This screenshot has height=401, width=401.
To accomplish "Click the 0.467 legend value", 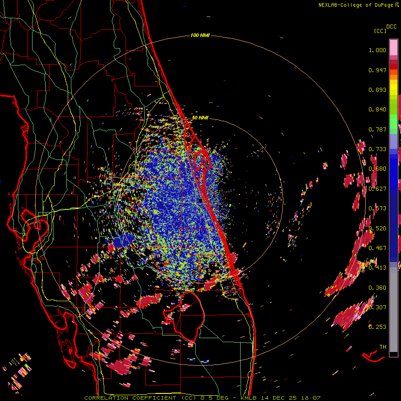I will (x=377, y=248).
